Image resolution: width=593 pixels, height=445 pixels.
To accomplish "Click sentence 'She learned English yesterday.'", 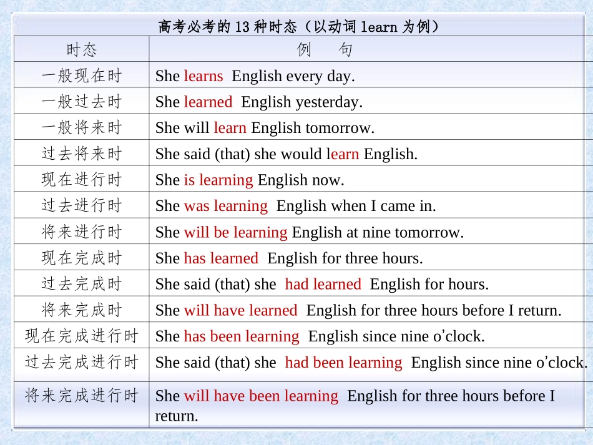I will pyautogui.click(x=259, y=102).
